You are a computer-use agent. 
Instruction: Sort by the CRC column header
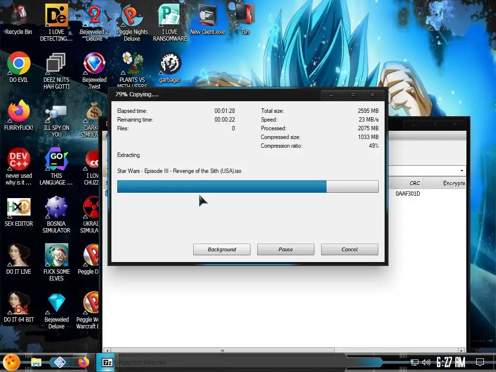click(406, 183)
